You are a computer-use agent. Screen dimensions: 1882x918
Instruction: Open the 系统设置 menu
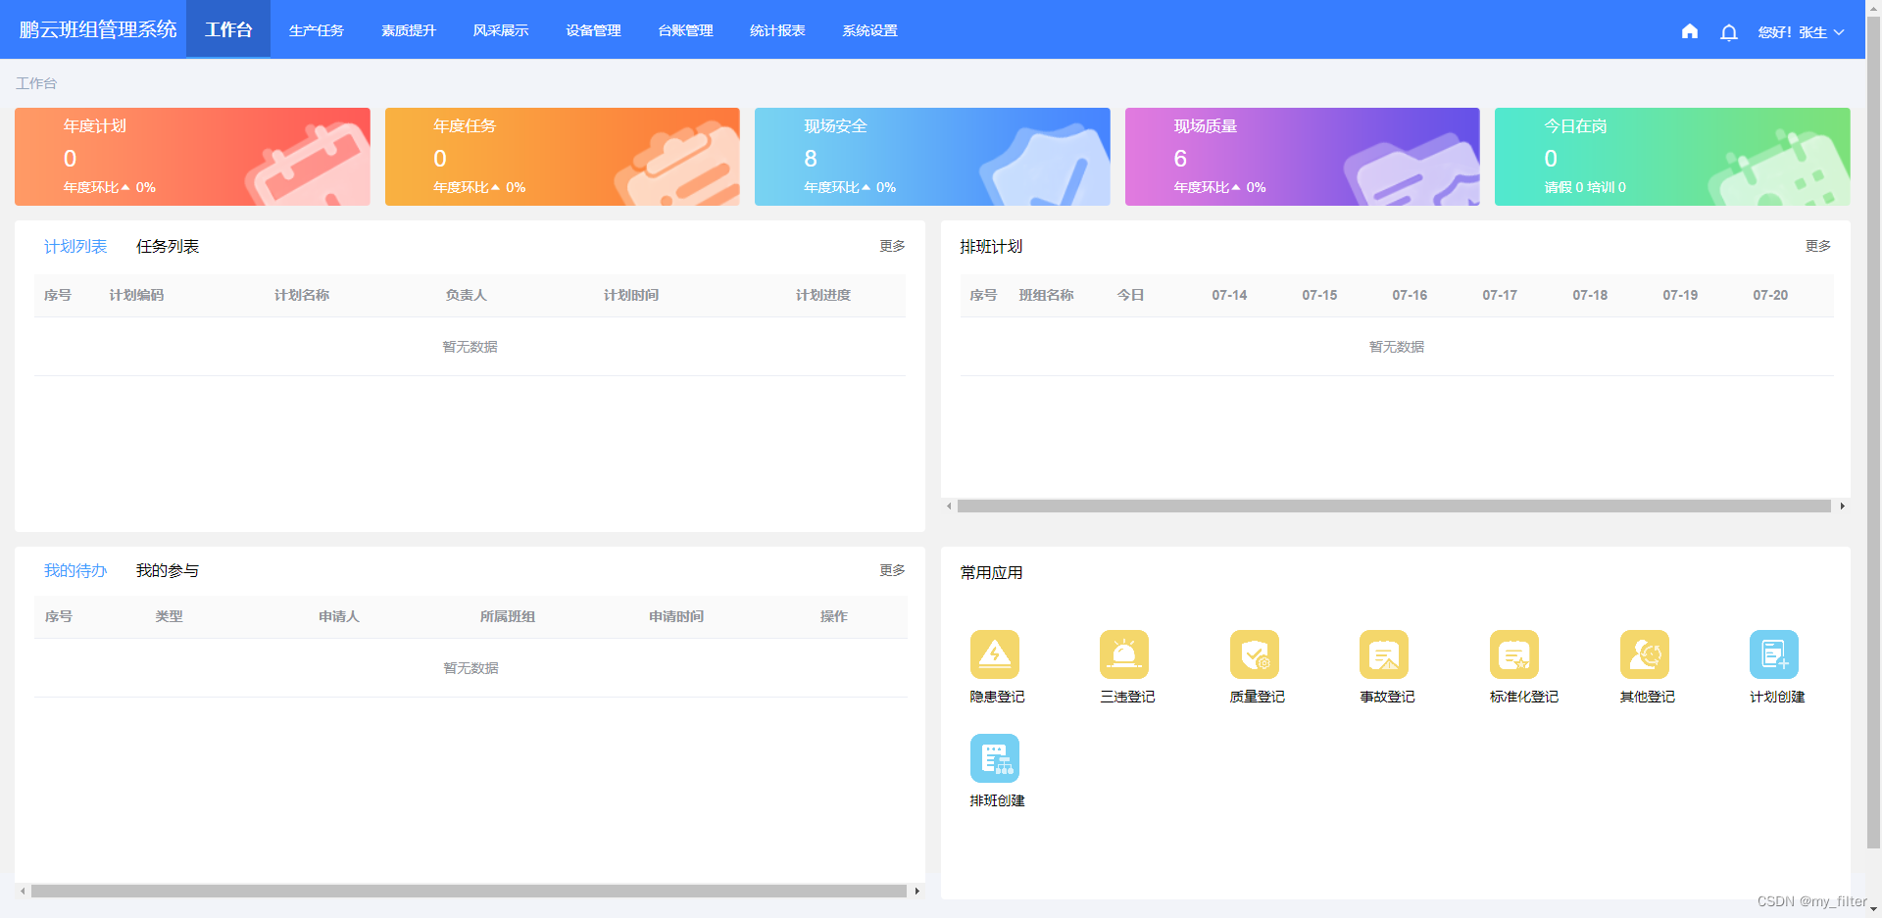point(867,30)
